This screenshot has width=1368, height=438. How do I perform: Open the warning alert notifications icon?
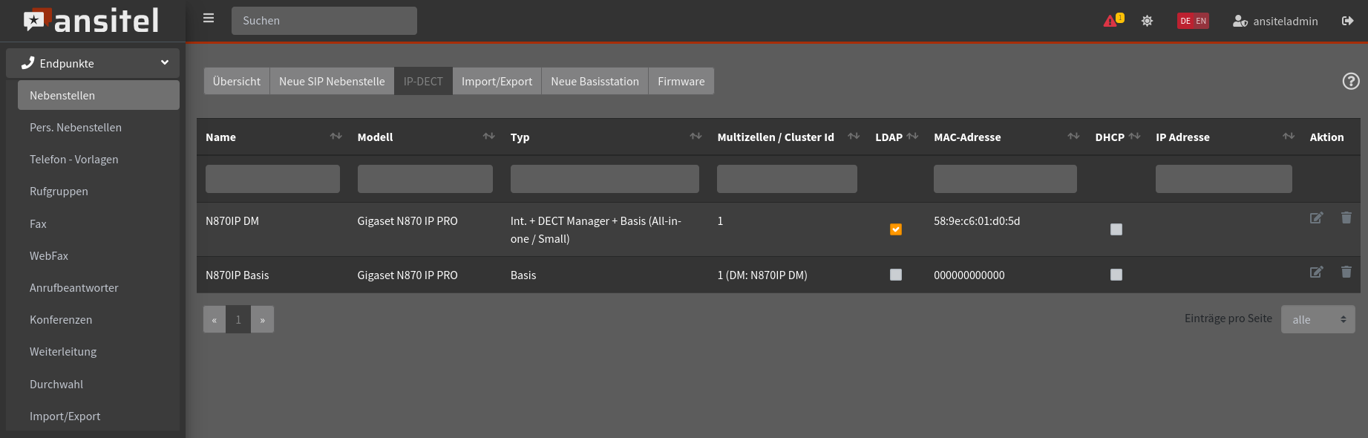pos(1111,21)
